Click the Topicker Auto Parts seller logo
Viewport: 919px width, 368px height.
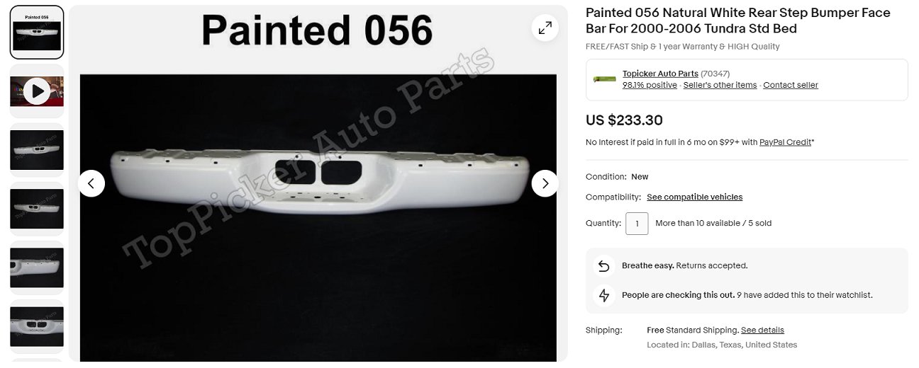(605, 79)
